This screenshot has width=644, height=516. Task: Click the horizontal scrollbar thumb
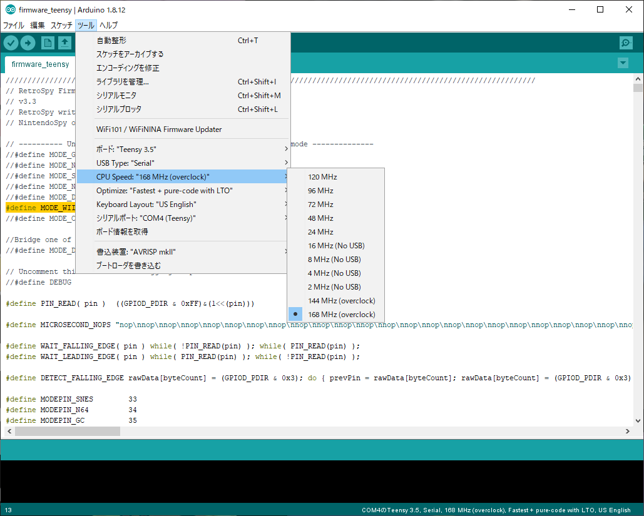point(68,431)
